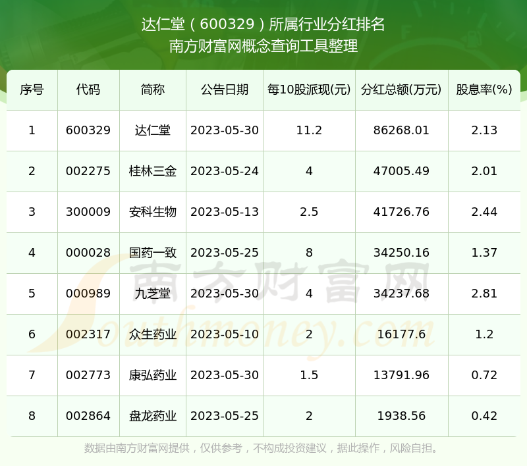
Task: Click the 序号 column header
Action: (32, 90)
